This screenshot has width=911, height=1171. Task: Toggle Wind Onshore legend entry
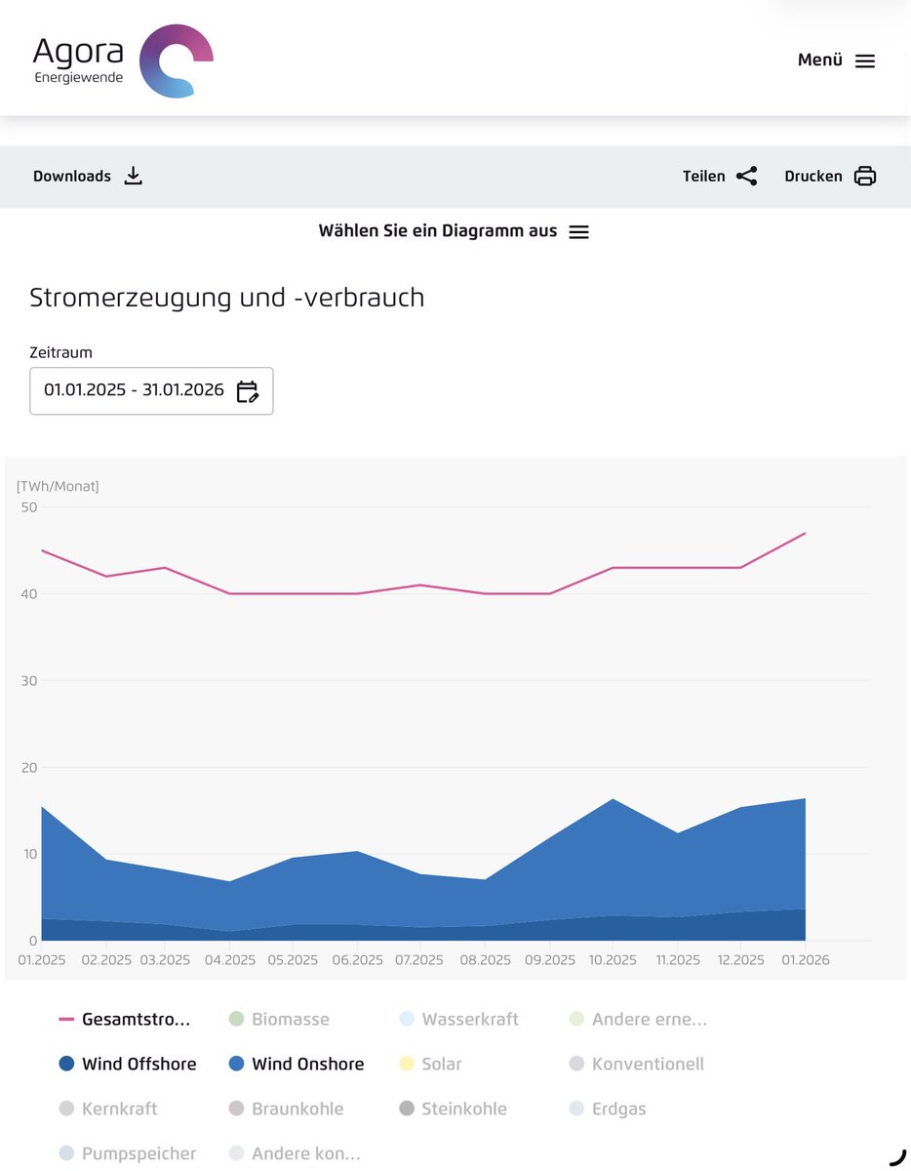pos(297,1064)
